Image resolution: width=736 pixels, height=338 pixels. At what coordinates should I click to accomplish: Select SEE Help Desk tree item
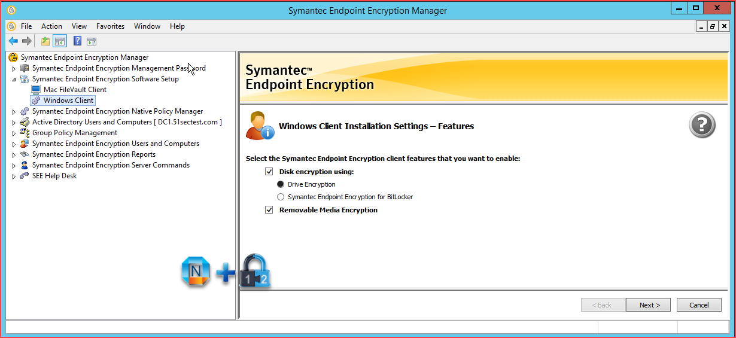click(54, 176)
